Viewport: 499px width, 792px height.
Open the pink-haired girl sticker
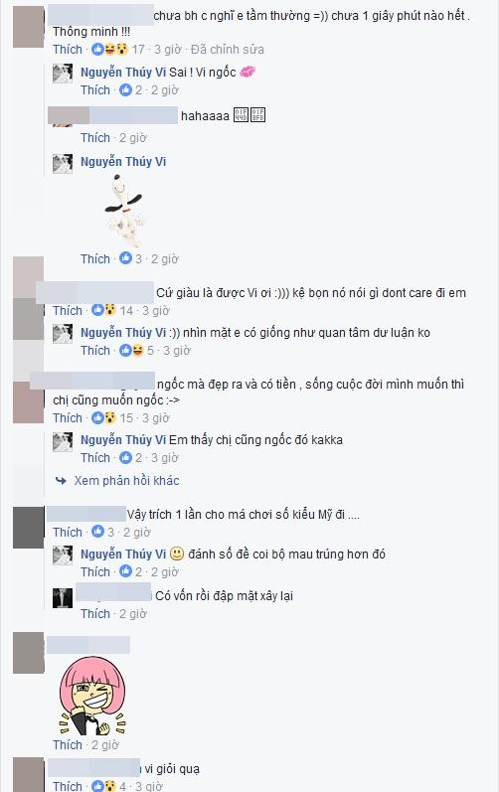point(92,696)
